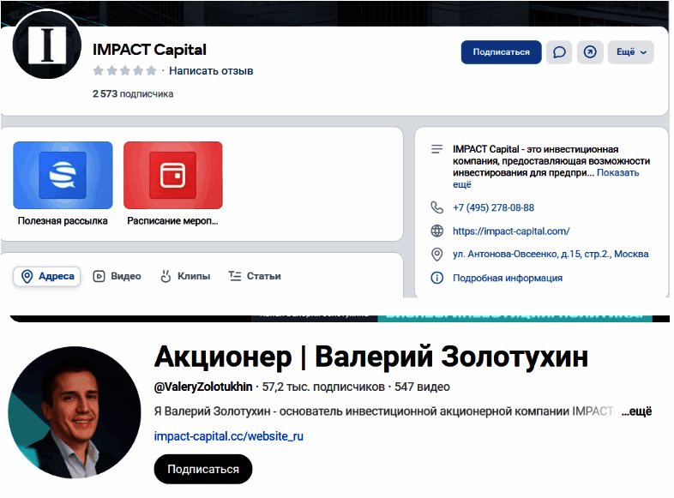Click the blue Подписаться button
The width and height of the screenshot is (674, 498).
tap(501, 52)
